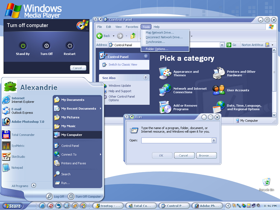The image size is (280, 210).
Task: Open the Help menu in Control Panel
Action: pos(156,27)
